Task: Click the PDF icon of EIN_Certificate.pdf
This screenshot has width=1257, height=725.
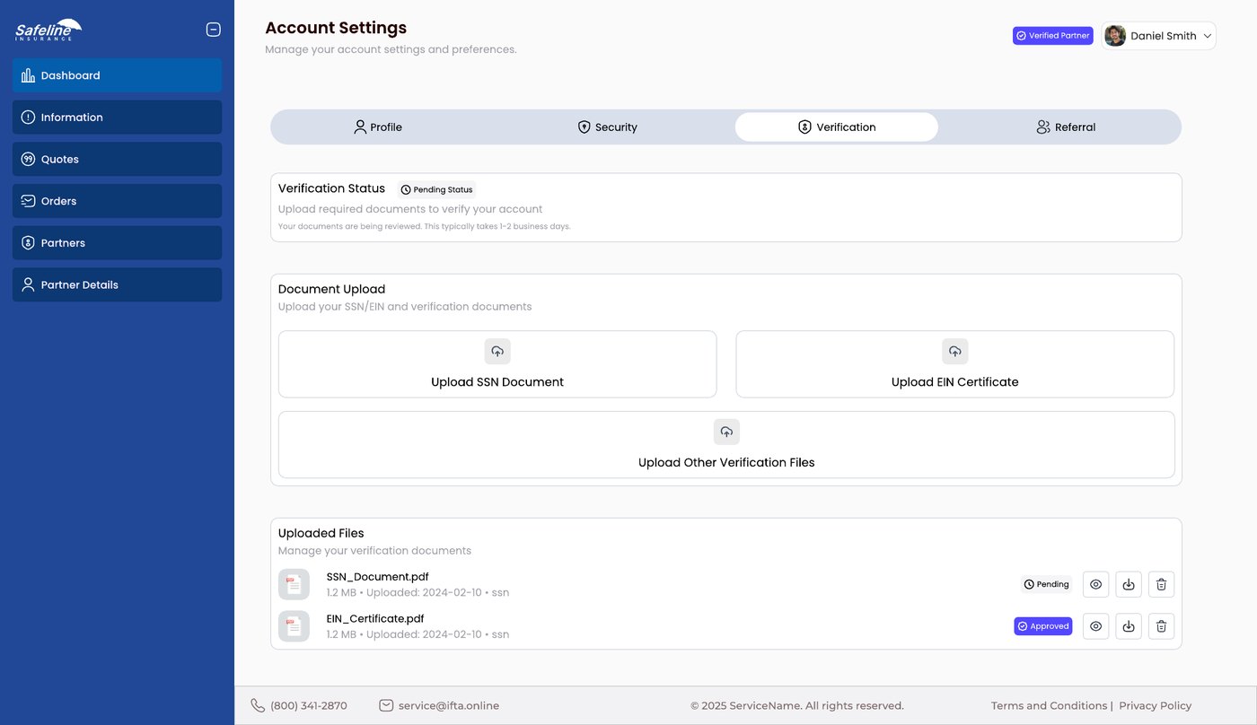Action: [x=294, y=626]
